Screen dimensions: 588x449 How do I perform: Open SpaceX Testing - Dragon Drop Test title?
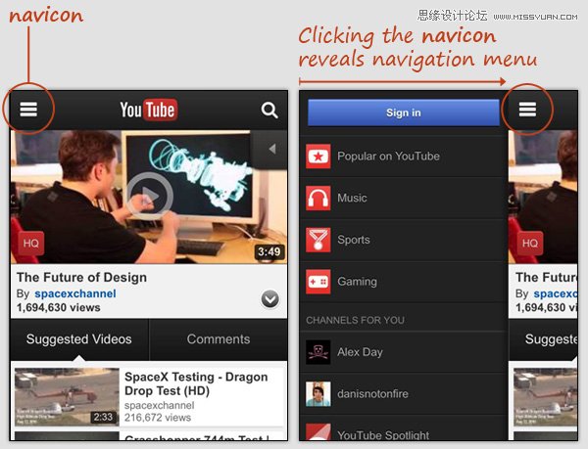pos(196,383)
